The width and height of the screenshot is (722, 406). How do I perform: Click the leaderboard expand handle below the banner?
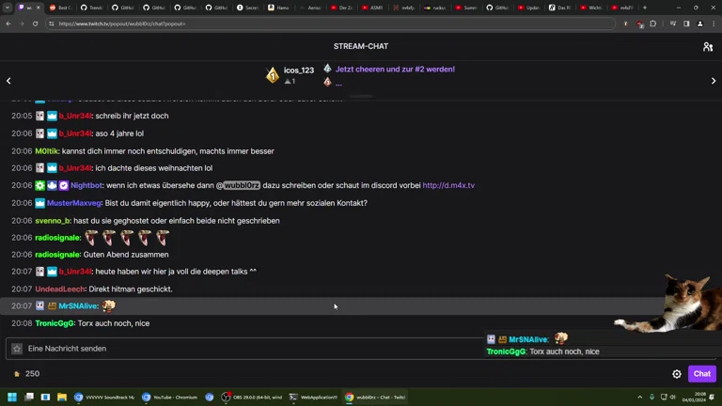tap(361, 96)
